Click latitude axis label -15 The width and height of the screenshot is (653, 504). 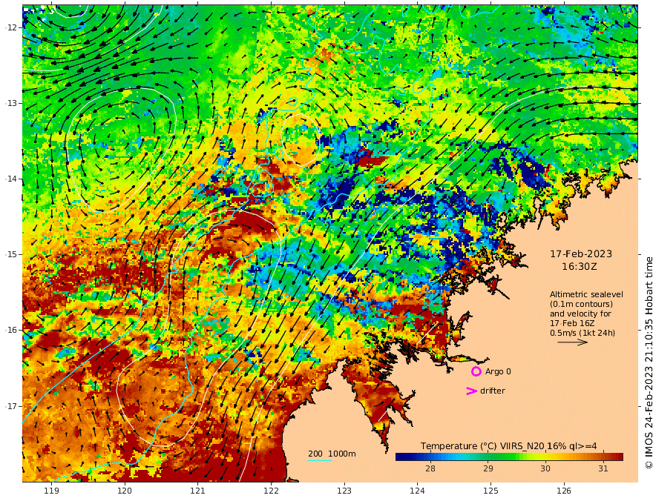tap(11, 254)
